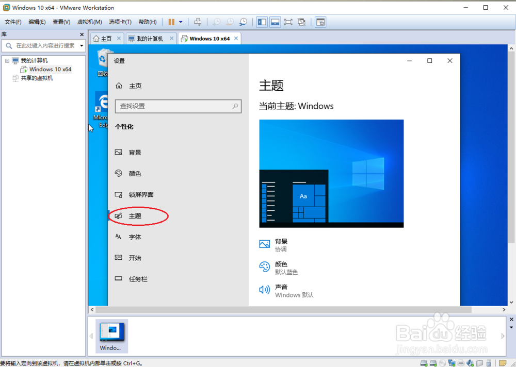Click thumbnail bar left arrow
The width and height of the screenshot is (516, 367).
click(91, 336)
